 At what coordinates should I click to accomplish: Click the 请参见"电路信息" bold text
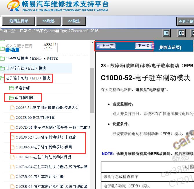(151, 90)
